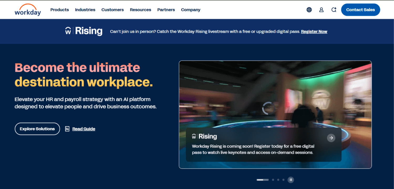The width and height of the screenshot is (394, 189).
Task: Open the chat assistant icon beside Contact Sales
Action: coord(334,10)
